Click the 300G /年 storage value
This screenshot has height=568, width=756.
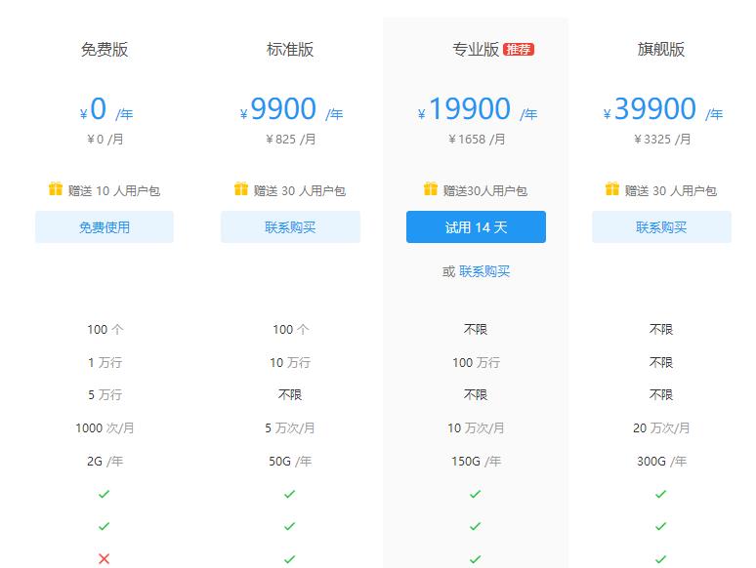click(662, 461)
